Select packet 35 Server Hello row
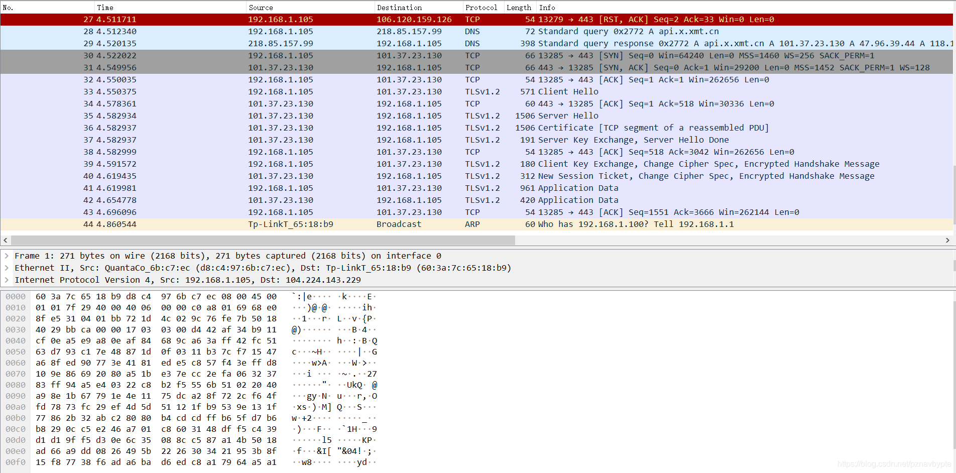The height and width of the screenshot is (473, 956). [x=476, y=116]
